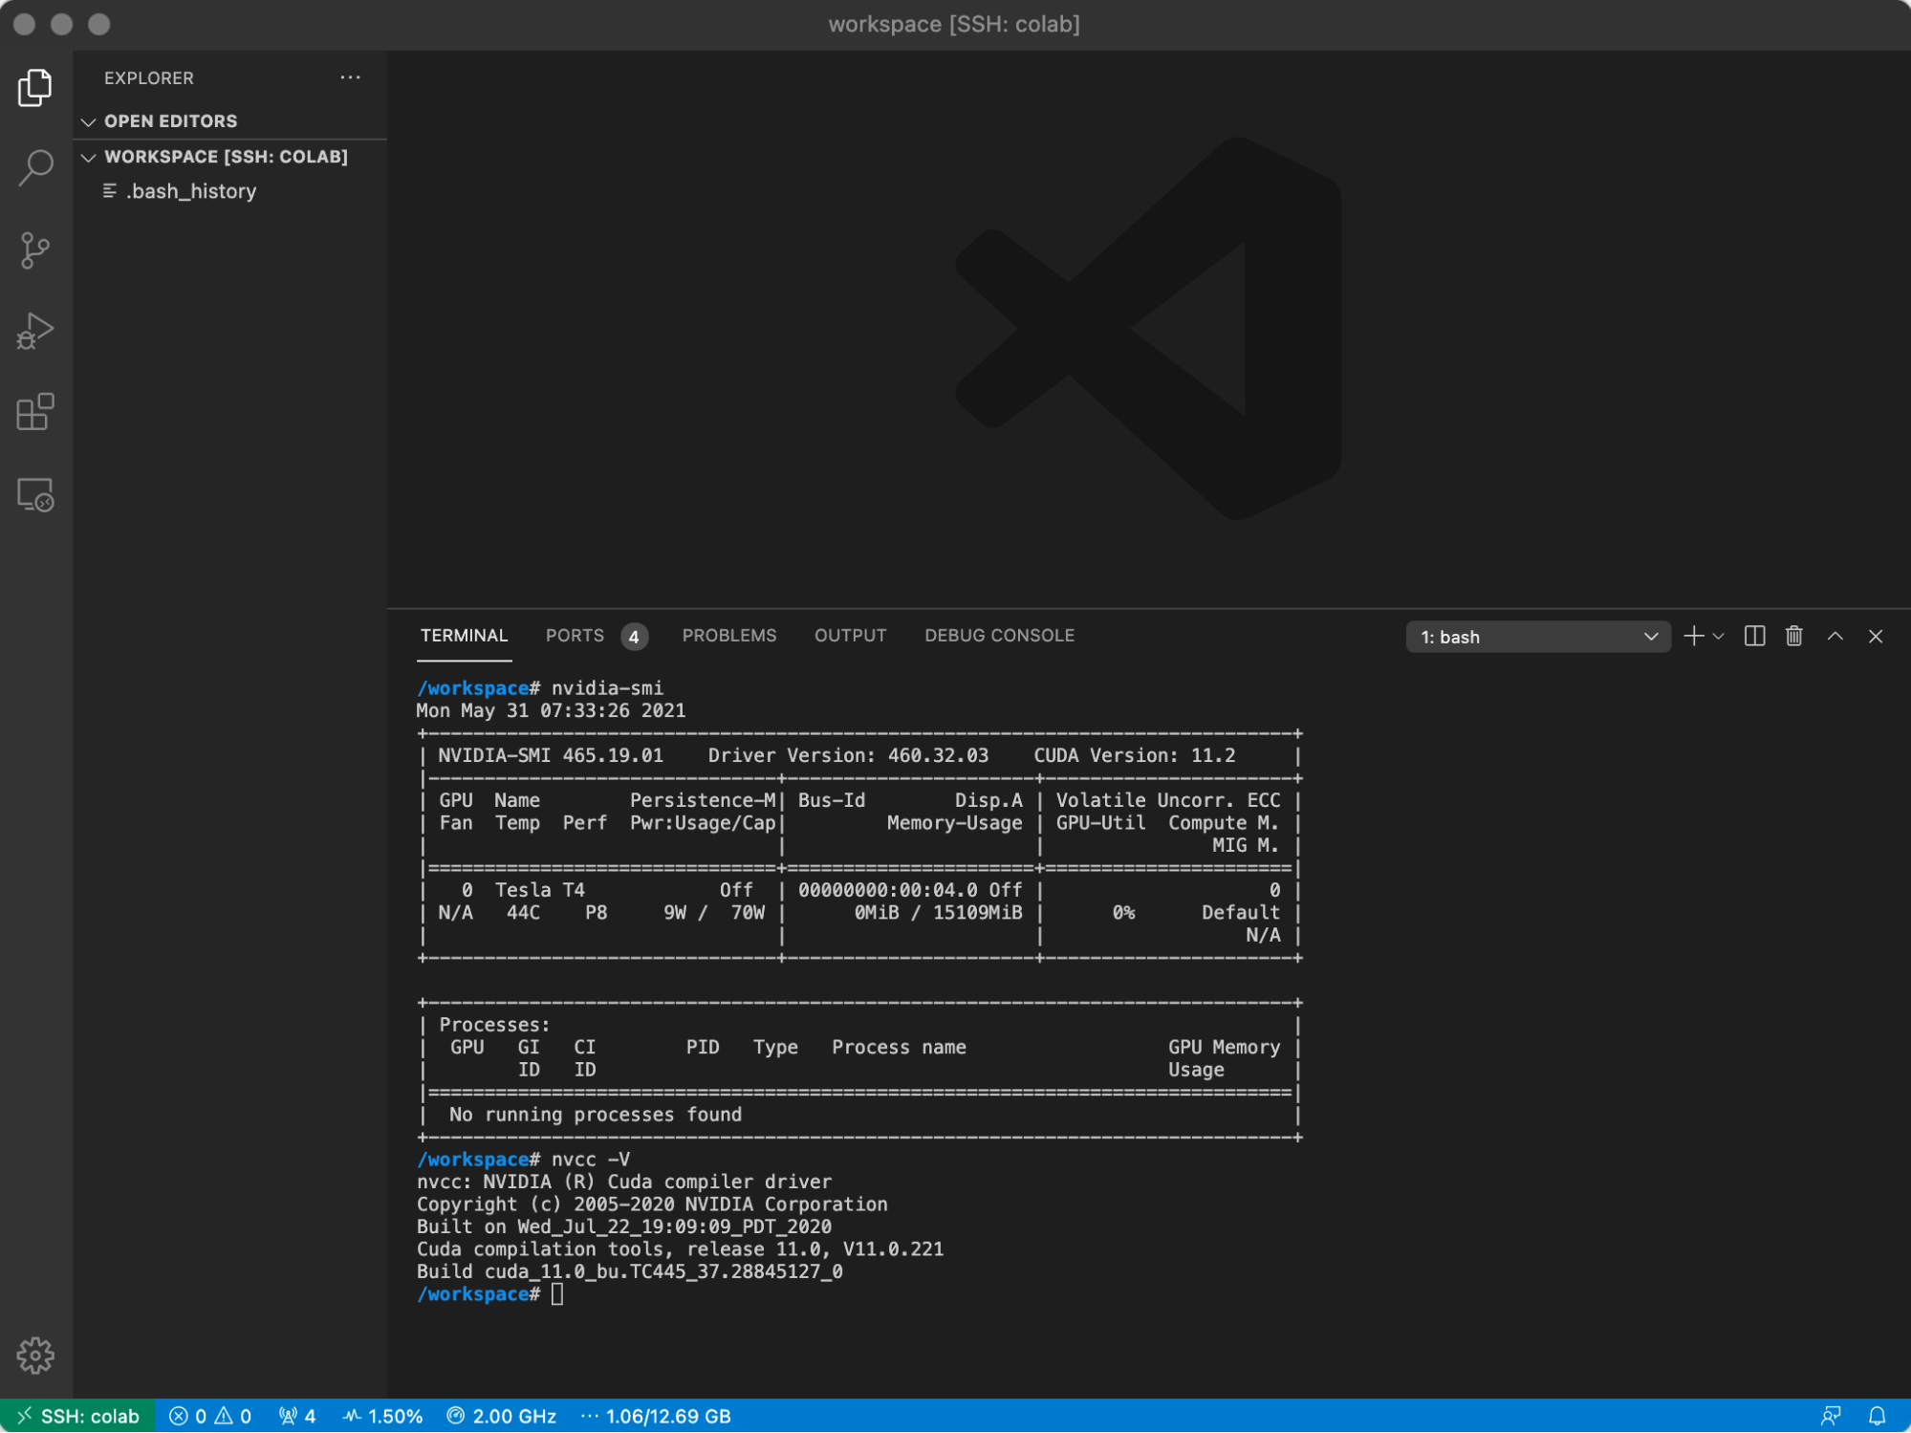Viewport: 1911px width, 1433px height.
Task: Click the window title 'workspace [SSH: colab]'
Action: click(x=954, y=24)
